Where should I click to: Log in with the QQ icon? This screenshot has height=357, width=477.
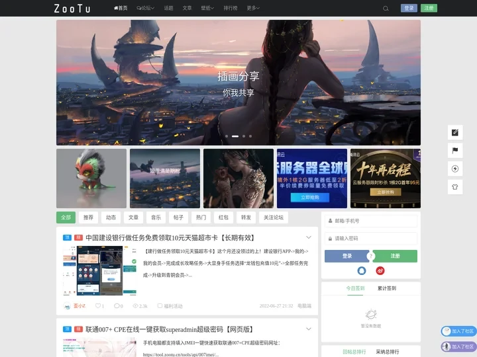[x=362, y=270]
